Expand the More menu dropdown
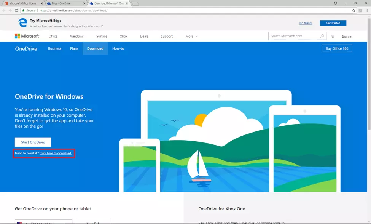371x224 pixels. pyautogui.click(x=191, y=36)
